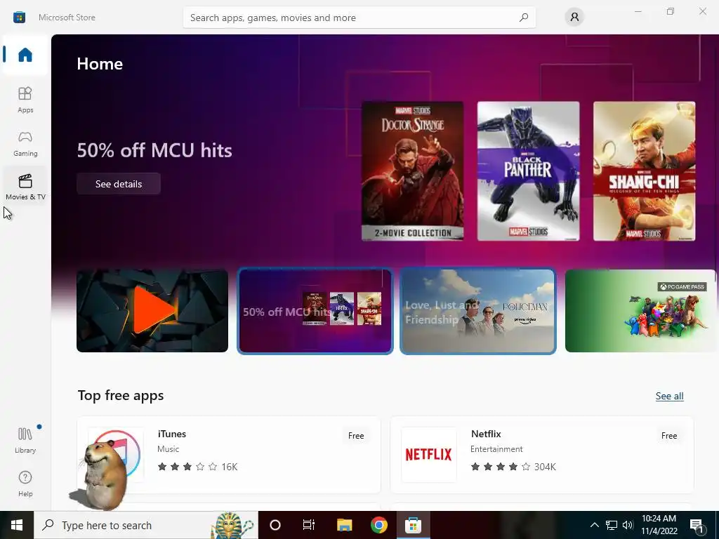Click the Microsoft Store taskbar icon
The height and width of the screenshot is (539, 719).
pos(413,525)
